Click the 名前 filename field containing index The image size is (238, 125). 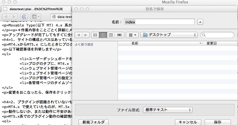point(159,22)
